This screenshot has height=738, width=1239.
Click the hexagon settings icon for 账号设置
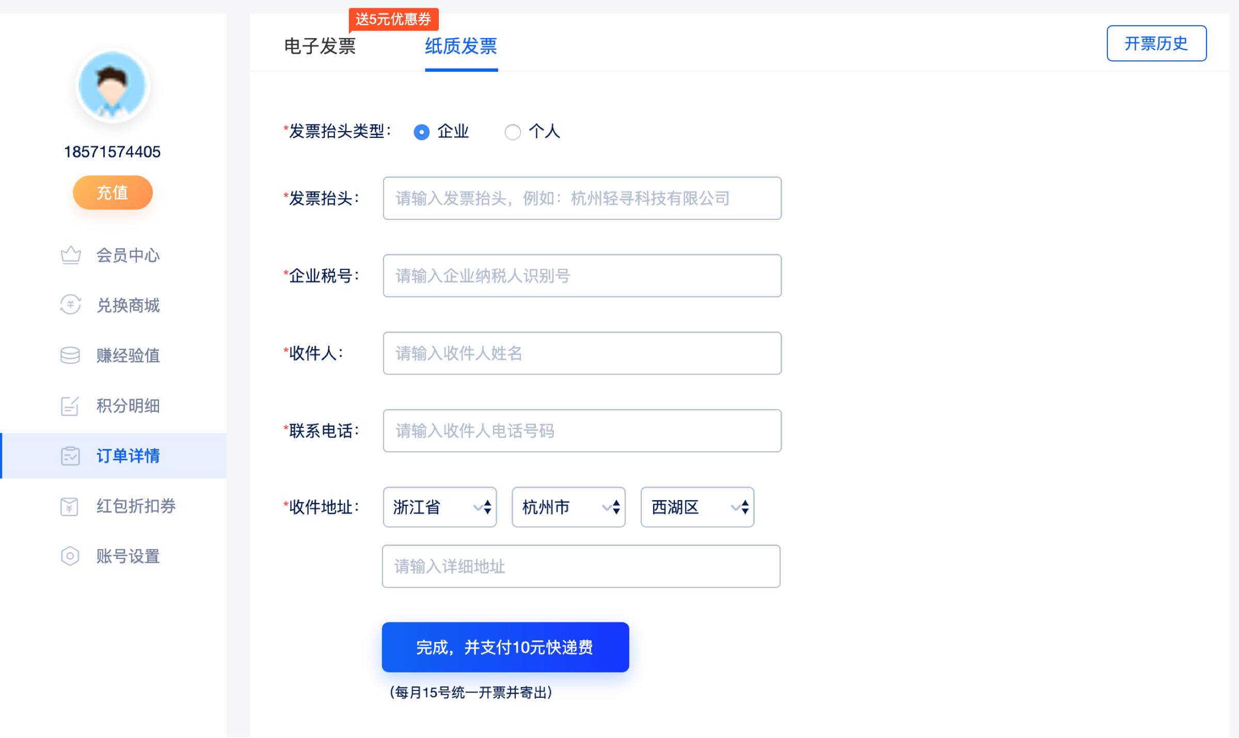(70, 556)
